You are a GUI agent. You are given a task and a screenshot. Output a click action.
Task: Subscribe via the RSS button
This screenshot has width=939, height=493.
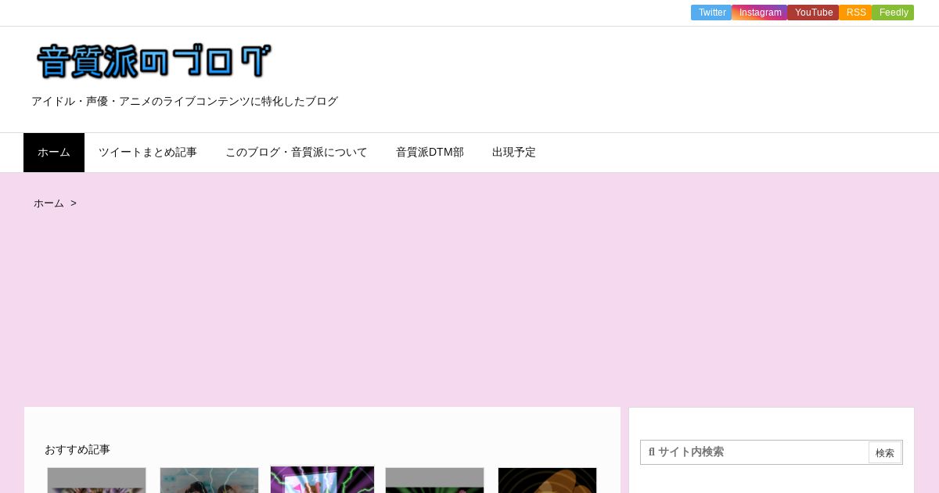click(855, 13)
